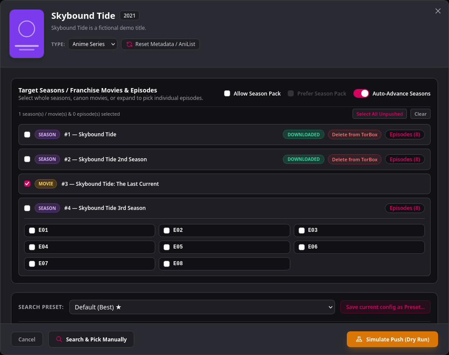Select episode E04 checkbox
Viewport: 449px width, 355px height.
(x=32, y=247)
